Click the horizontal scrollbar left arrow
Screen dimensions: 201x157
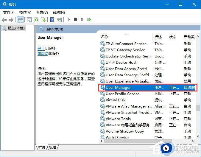[102, 141]
